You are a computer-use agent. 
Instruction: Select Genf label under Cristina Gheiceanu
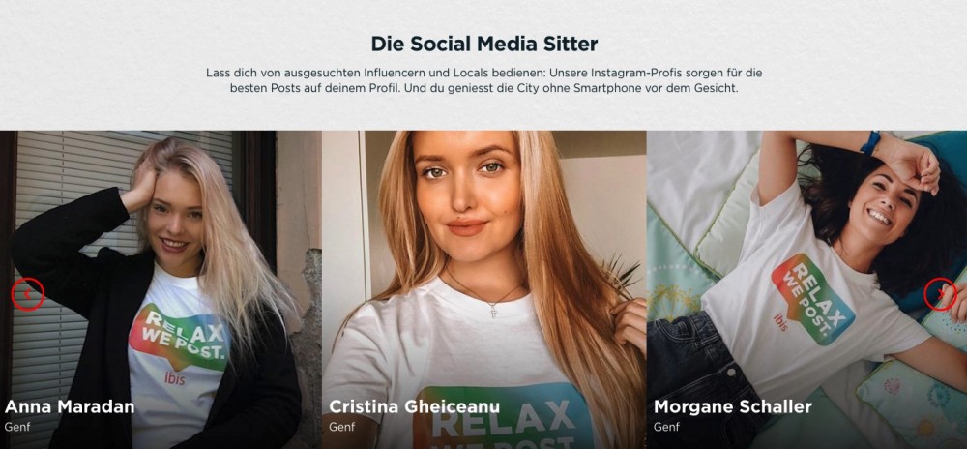[x=337, y=427]
